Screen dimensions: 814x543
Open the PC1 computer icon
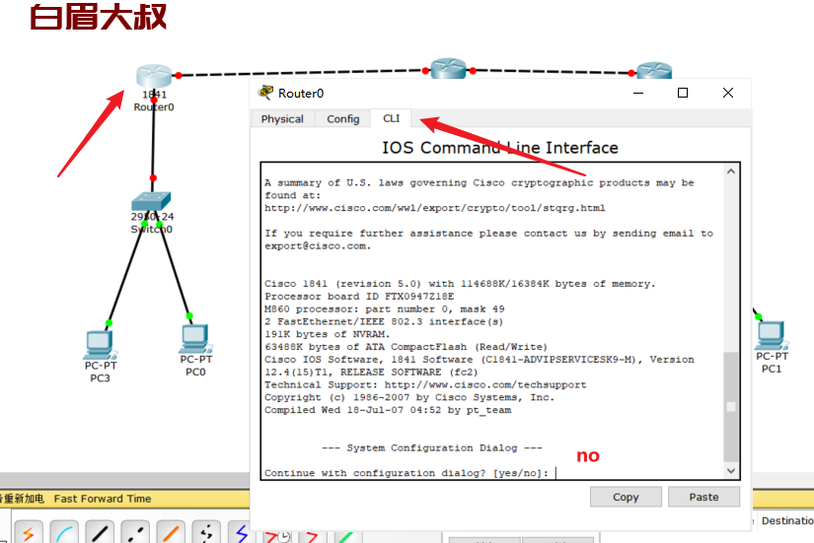click(772, 335)
